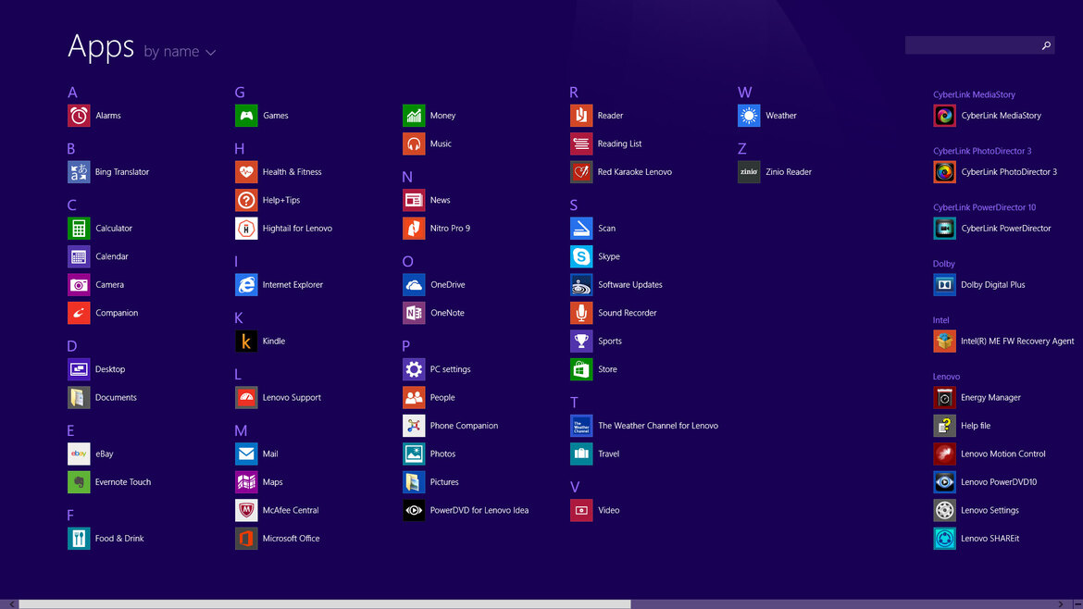Launch the Games app icon
This screenshot has height=609, width=1083.
point(246,116)
